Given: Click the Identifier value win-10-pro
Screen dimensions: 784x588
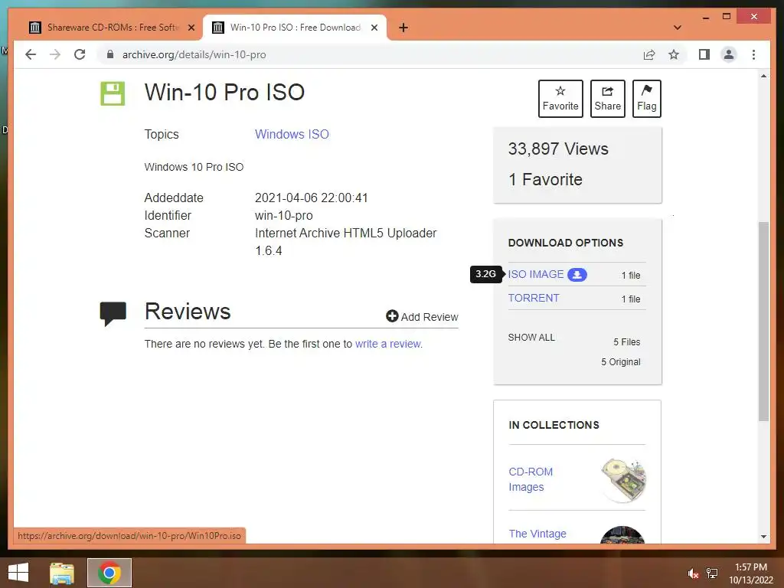Looking at the screenshot, I should 284,215.
